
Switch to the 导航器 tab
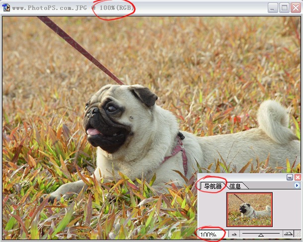[213, 186]
